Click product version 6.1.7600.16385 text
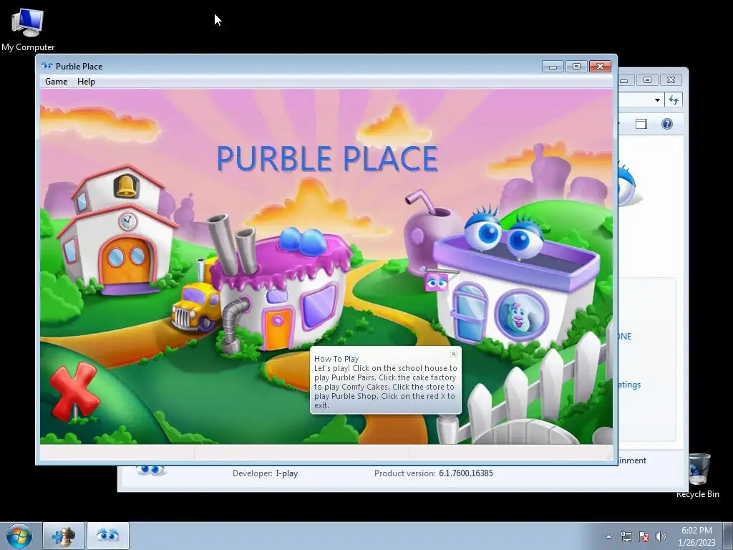Viewport: 733px width, 550px height. point(465,473)
